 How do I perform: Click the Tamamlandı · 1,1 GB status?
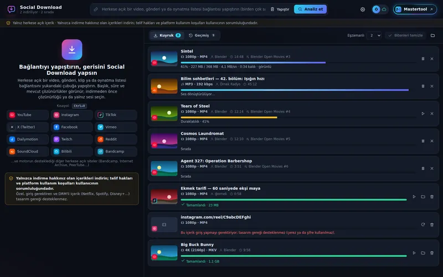point(200,261)
